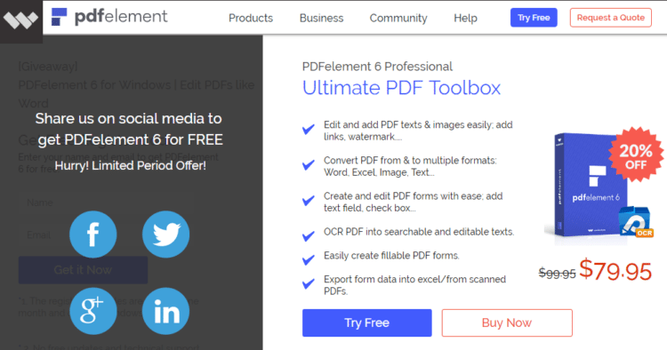The height and width of the screenshot is (350, 667).
Task: Open the Help menu
Action: click(x=465, y=18)
